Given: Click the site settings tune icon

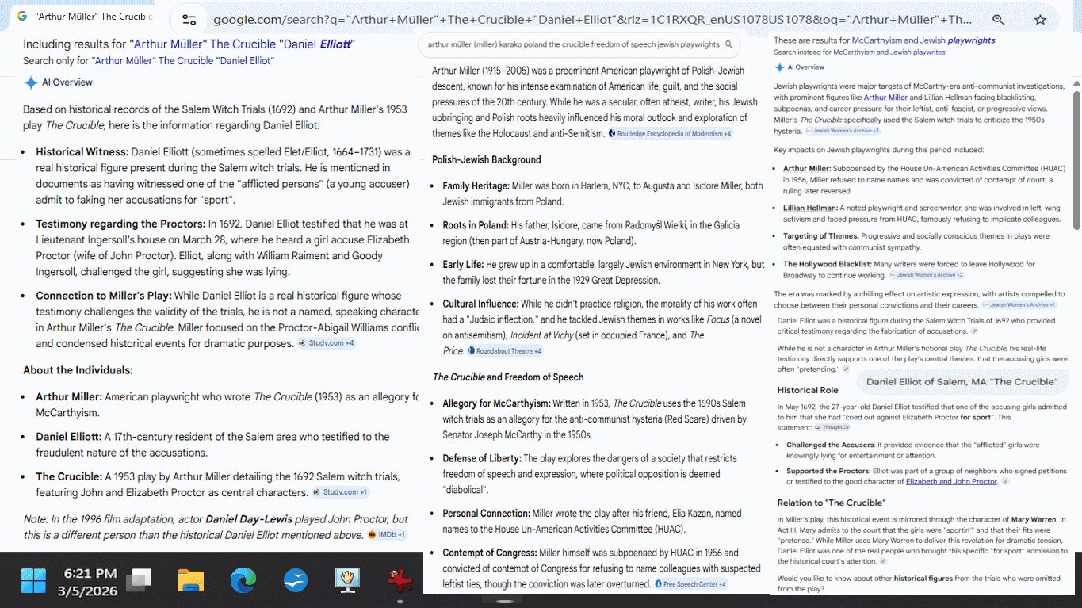Looking at the screenshot, I should coord(189,19).
